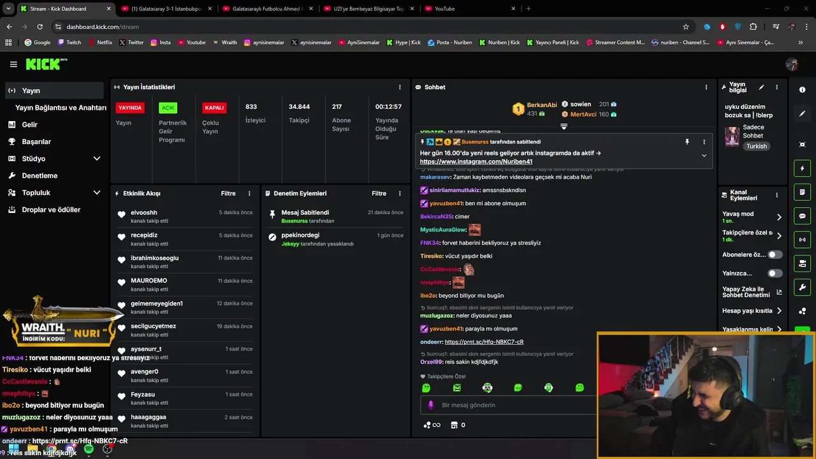The image size is (816, 459).
Task: Click the Twitch bookmark in bookmarks bar
Action: coord(69,43)
